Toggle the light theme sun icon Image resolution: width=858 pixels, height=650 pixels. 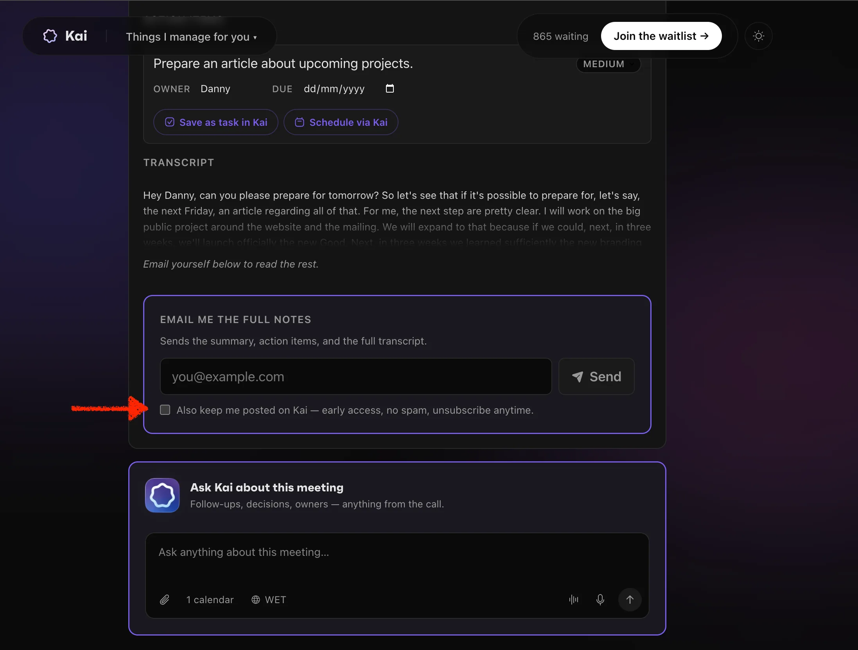pos(758,36)
